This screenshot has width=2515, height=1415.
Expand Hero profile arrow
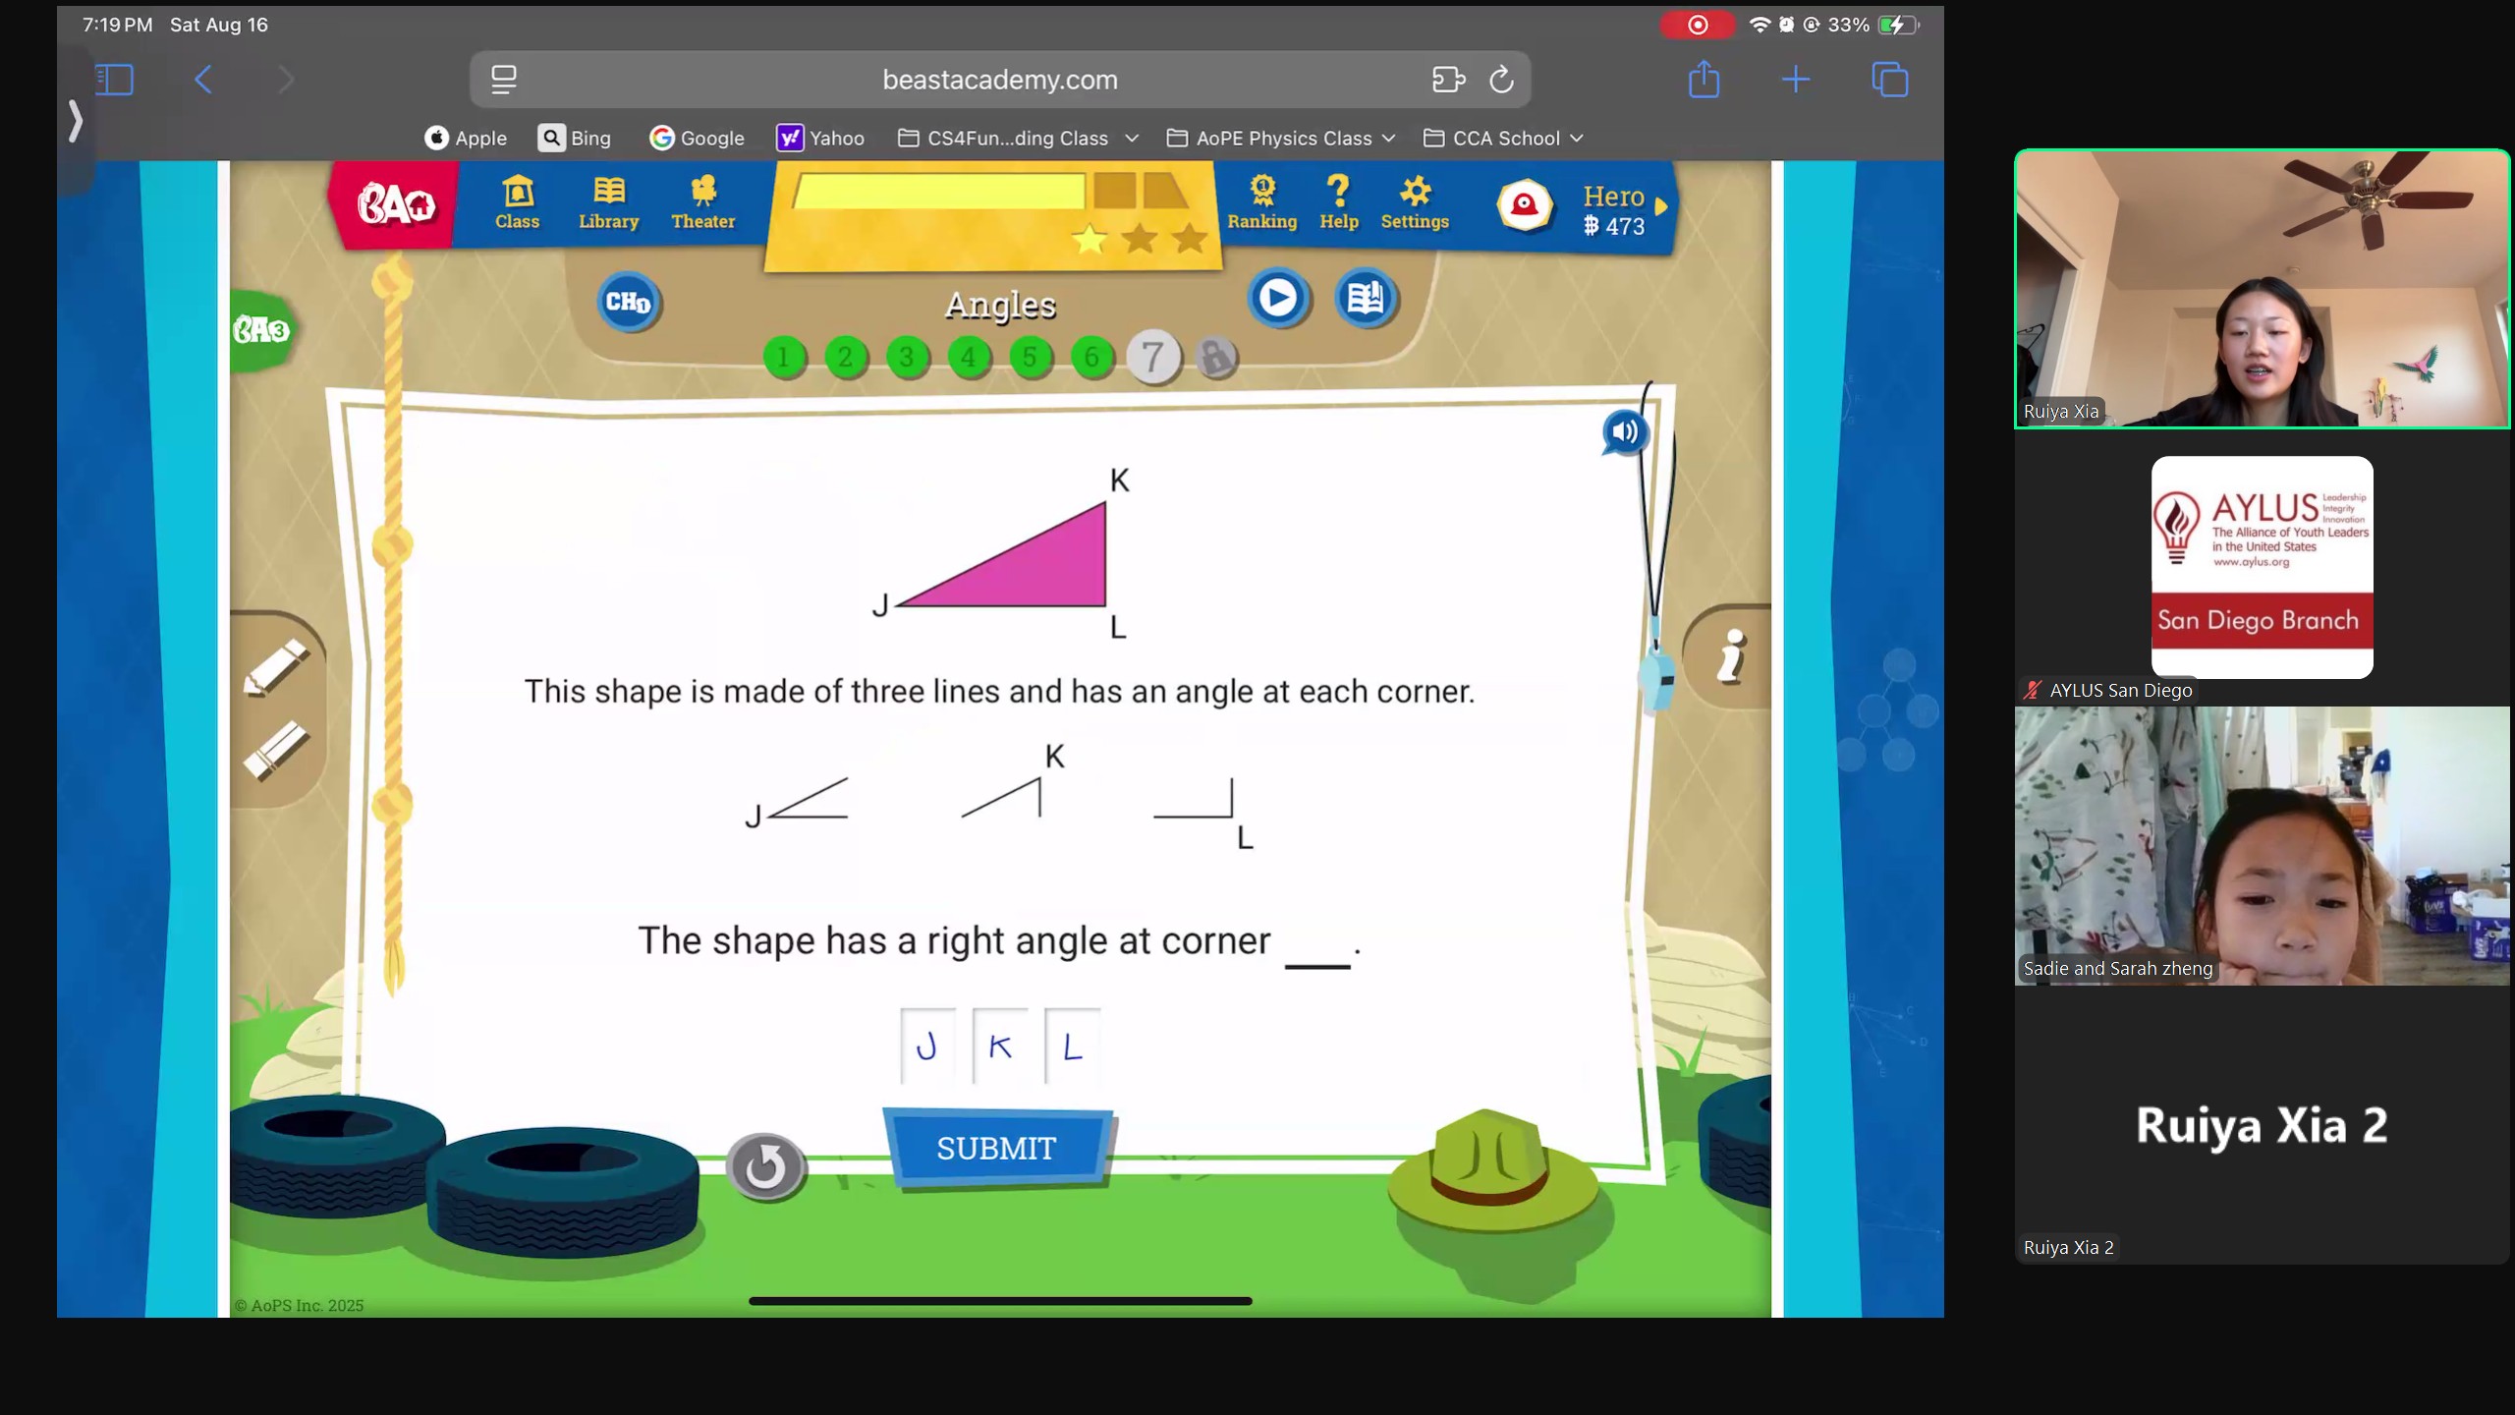[x=1661, y=206]
